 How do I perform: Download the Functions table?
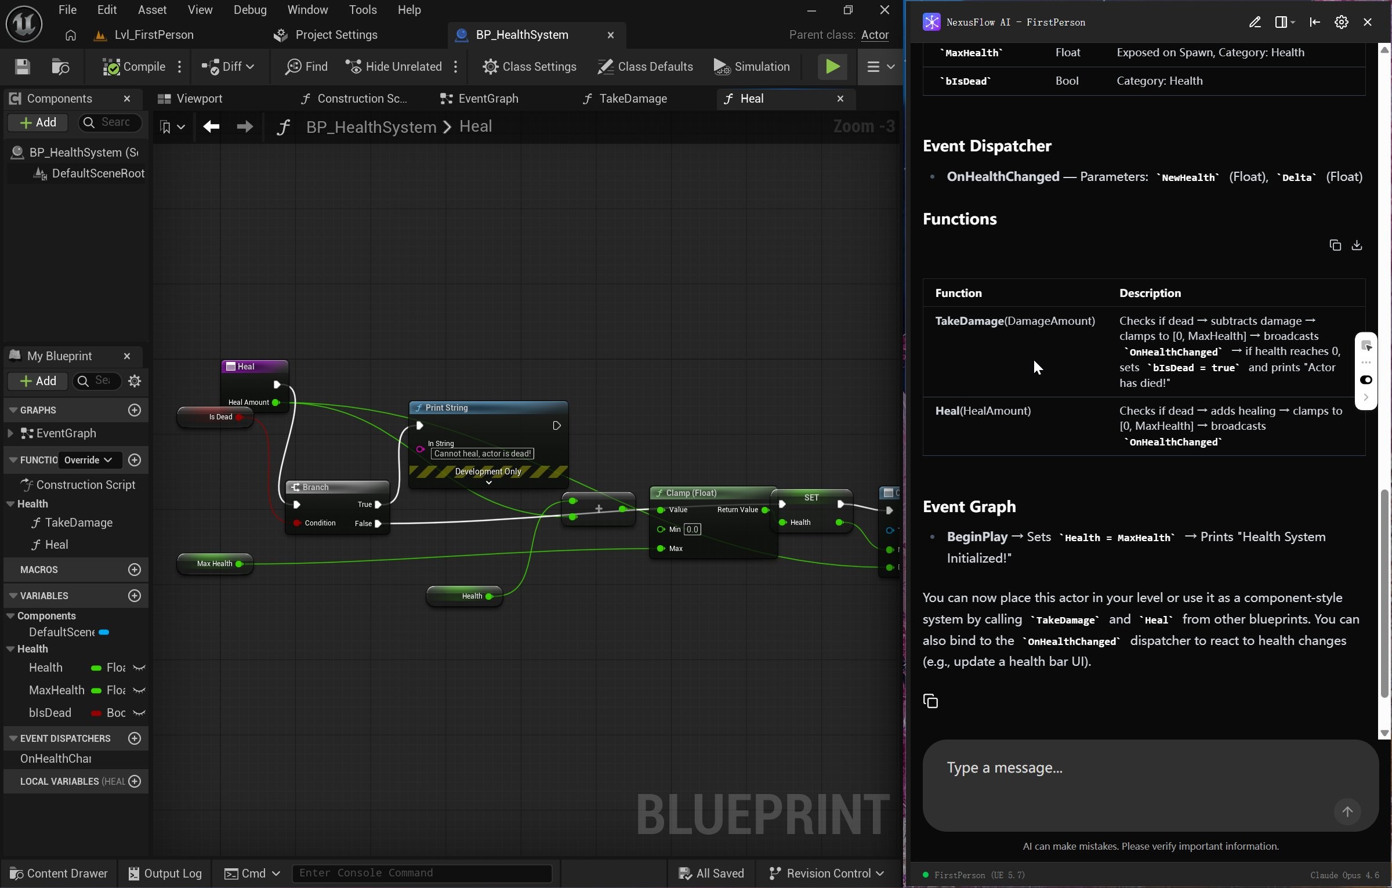click(1357, 245)
